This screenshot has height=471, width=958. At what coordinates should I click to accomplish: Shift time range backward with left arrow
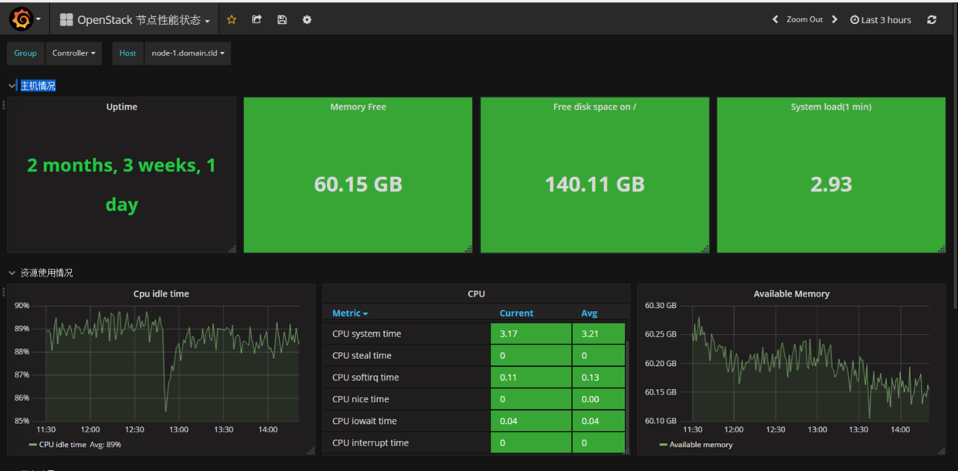click(775, 20)
